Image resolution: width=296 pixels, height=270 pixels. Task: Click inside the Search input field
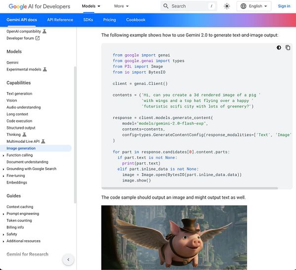coord(188,6)
